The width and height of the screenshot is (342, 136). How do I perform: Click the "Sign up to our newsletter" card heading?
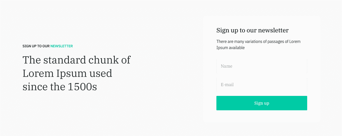click(x=252, y=30)
